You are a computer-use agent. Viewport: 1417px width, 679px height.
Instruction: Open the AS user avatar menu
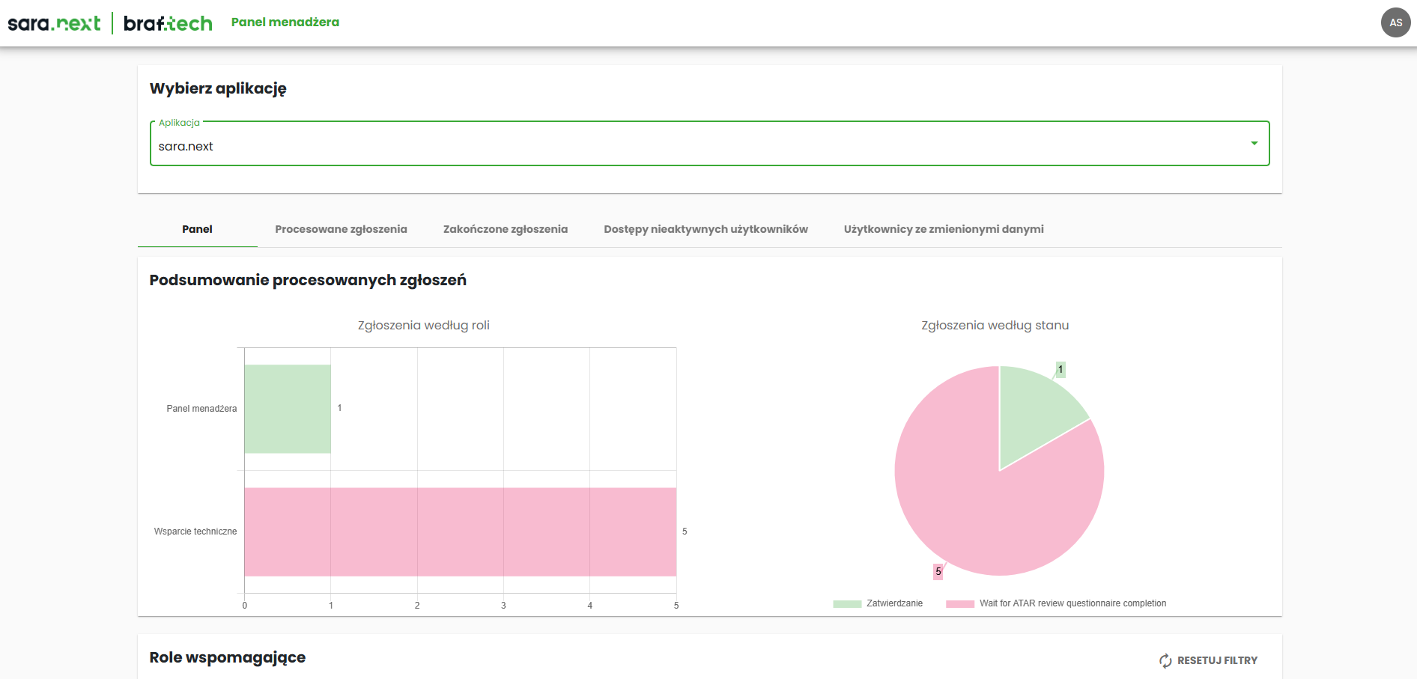(x=1395, y=22)
